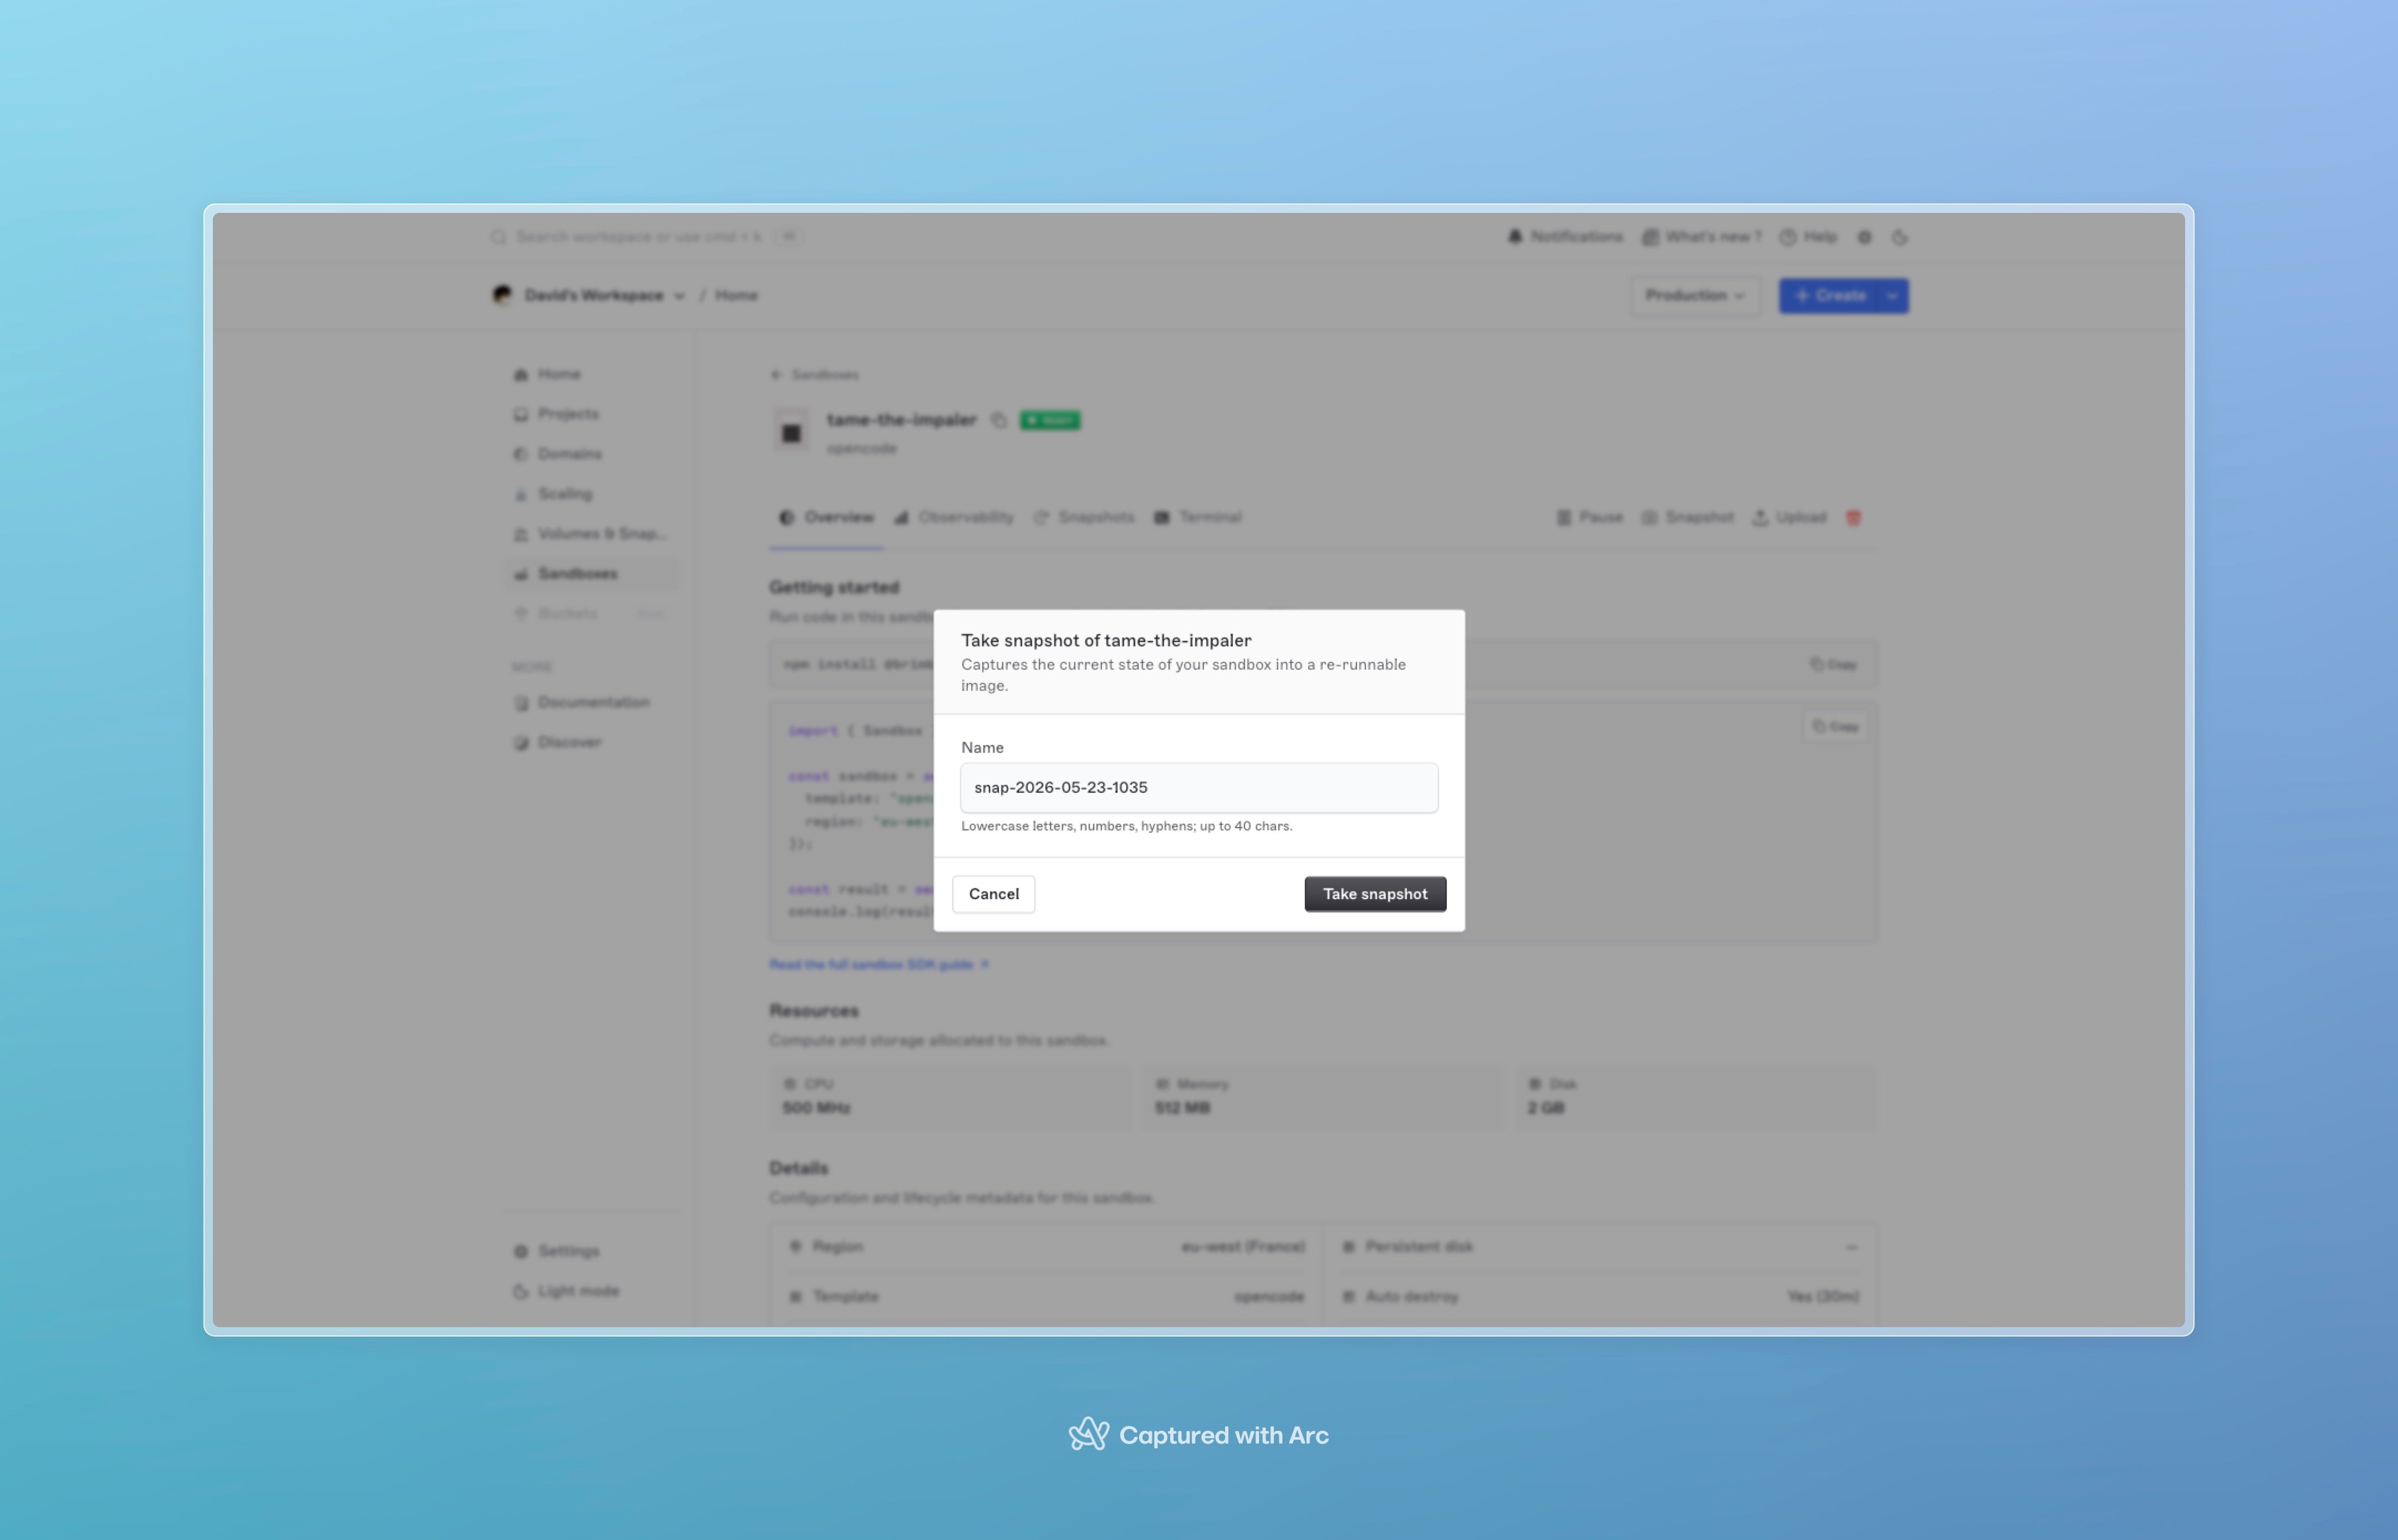The image size is (2398, 1540).
Task: Open the workspace search field
Action: [x=645, y=237]
